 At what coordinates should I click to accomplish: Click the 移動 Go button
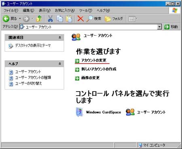(x=171, y=27)
